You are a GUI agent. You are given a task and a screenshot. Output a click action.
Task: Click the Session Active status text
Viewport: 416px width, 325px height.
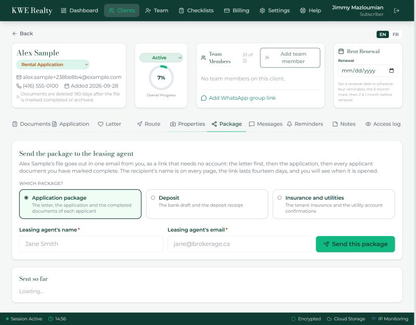coord(27,319)
